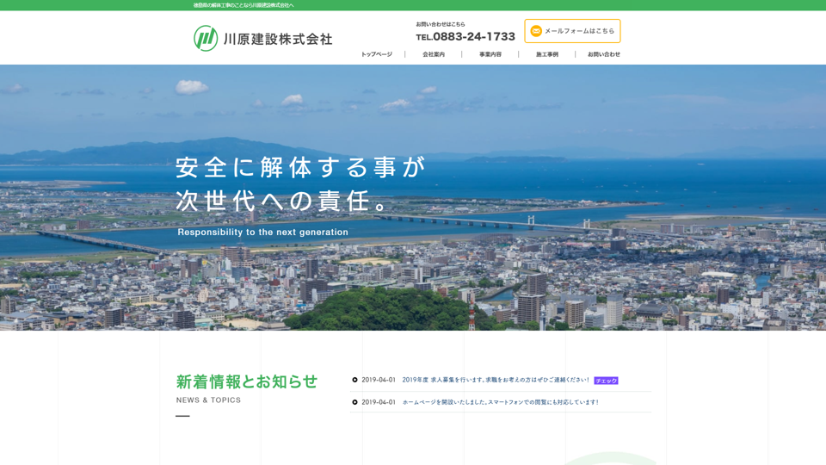Click the 川原建設株式会社 company name
Viewport: 826px width, 465px height.
(277, 39)
